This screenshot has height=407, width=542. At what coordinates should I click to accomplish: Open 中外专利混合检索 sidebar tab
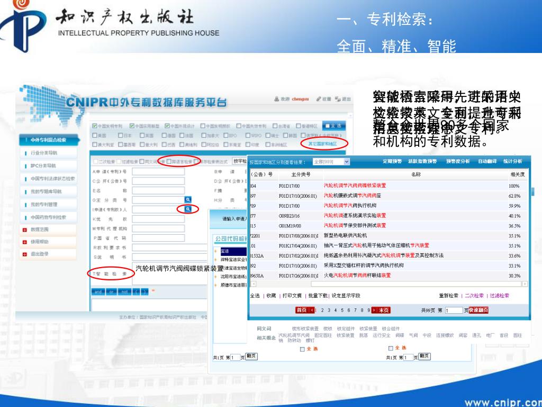tap(48, 140)
